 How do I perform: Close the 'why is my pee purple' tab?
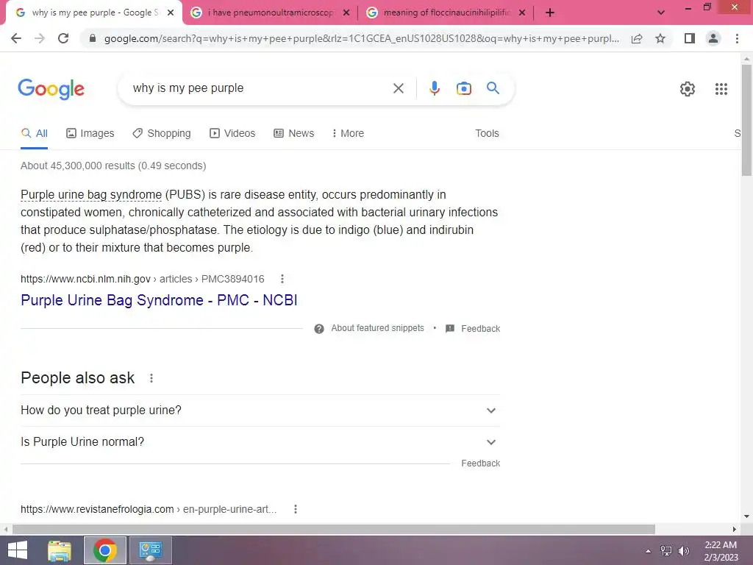point(171,13)
